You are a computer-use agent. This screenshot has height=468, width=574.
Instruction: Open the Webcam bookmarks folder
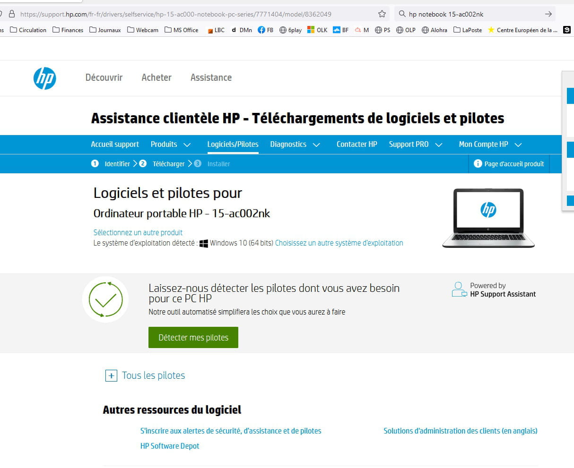143,30
